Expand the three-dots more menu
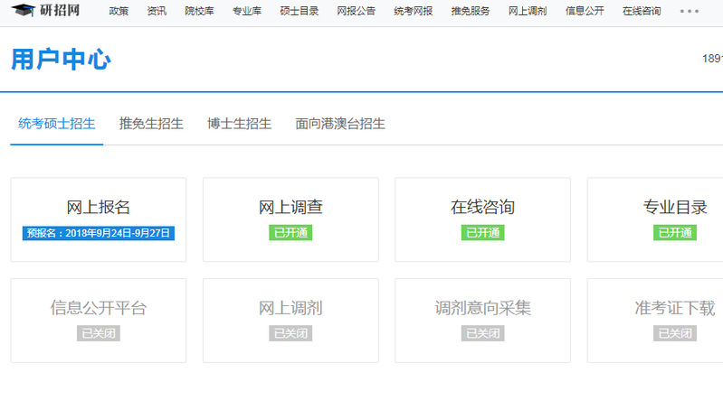 pos(690,11)
